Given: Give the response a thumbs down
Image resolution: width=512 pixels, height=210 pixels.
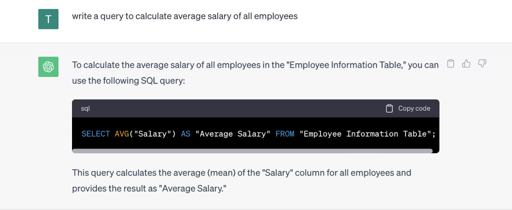Looking at the screenshot, I should click(482, 63).
